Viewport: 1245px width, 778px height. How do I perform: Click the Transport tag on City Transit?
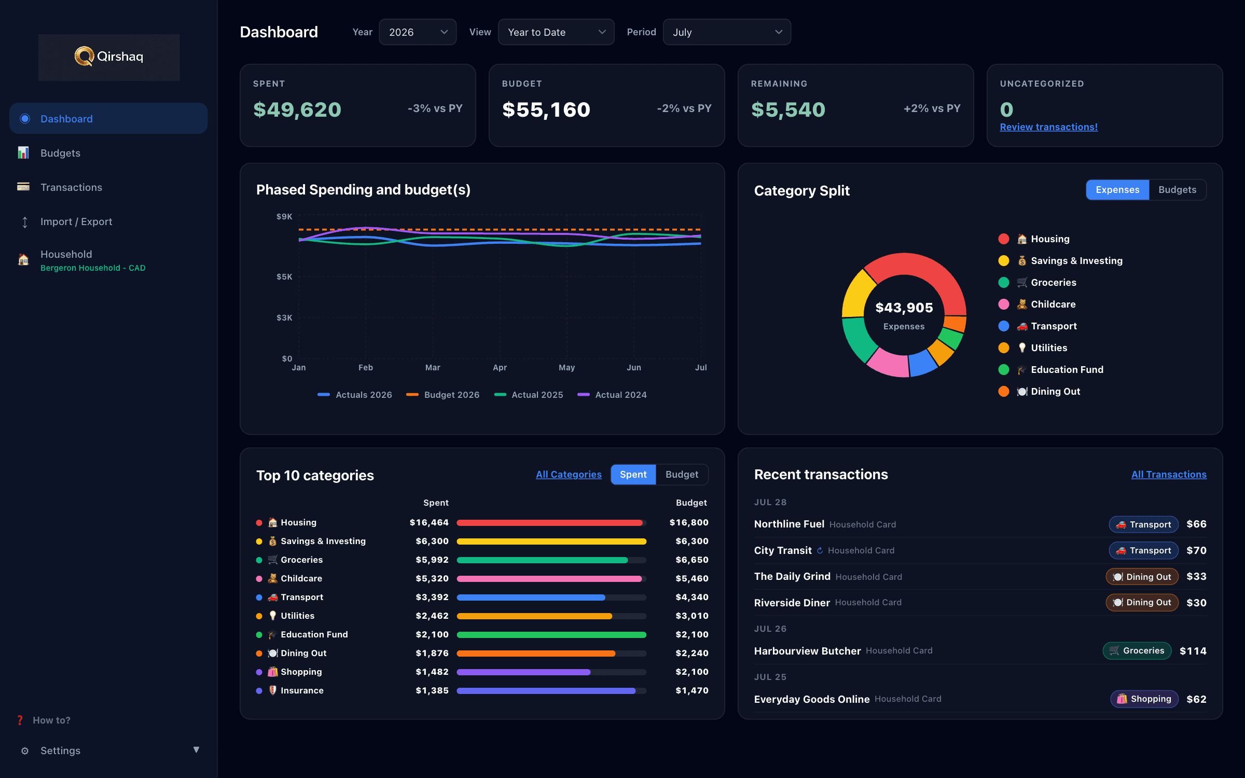pyautogui.click(x=1143, y=550)
